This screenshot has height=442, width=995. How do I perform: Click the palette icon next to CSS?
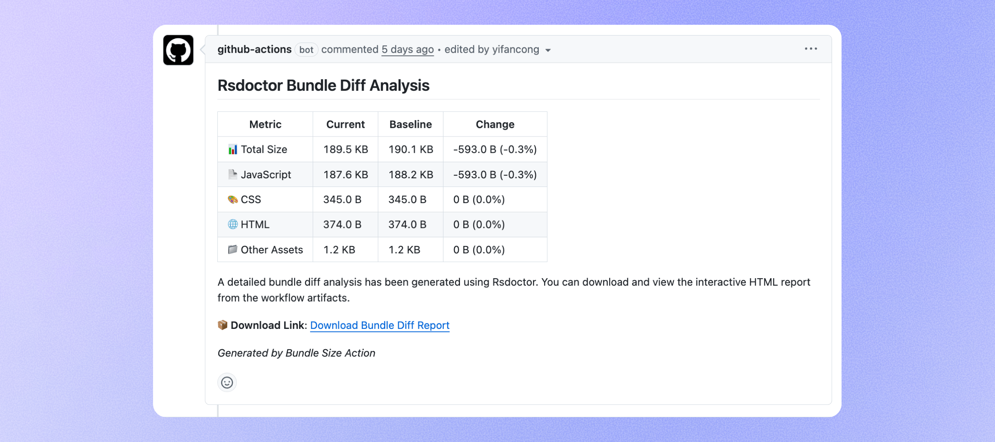coord(233,199)
